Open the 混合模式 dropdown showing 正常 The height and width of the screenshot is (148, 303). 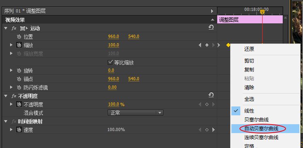click(135, 113)
